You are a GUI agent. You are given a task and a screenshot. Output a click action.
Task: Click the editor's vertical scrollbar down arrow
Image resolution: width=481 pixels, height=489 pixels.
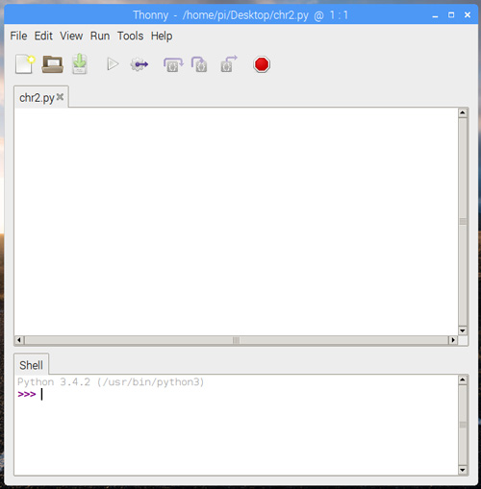(x=463, y=330)
